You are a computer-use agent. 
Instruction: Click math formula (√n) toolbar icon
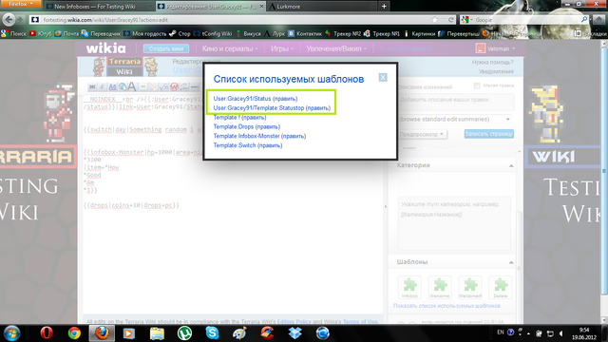tap(164, 86)
